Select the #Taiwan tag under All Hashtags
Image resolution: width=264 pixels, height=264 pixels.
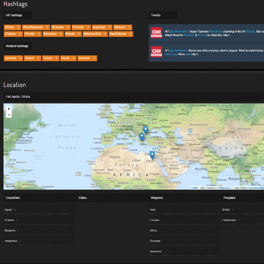13,34
